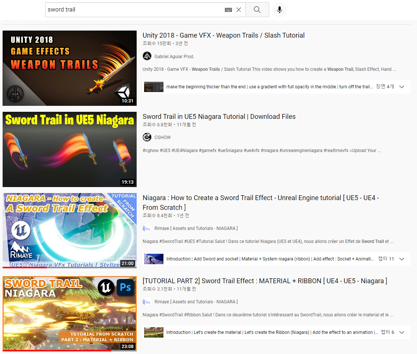Viewport: 417px width, 354px height.
Task: Open Rimaye avatar under Niagara Sword Trail Effect video
Action: point(147,228)
